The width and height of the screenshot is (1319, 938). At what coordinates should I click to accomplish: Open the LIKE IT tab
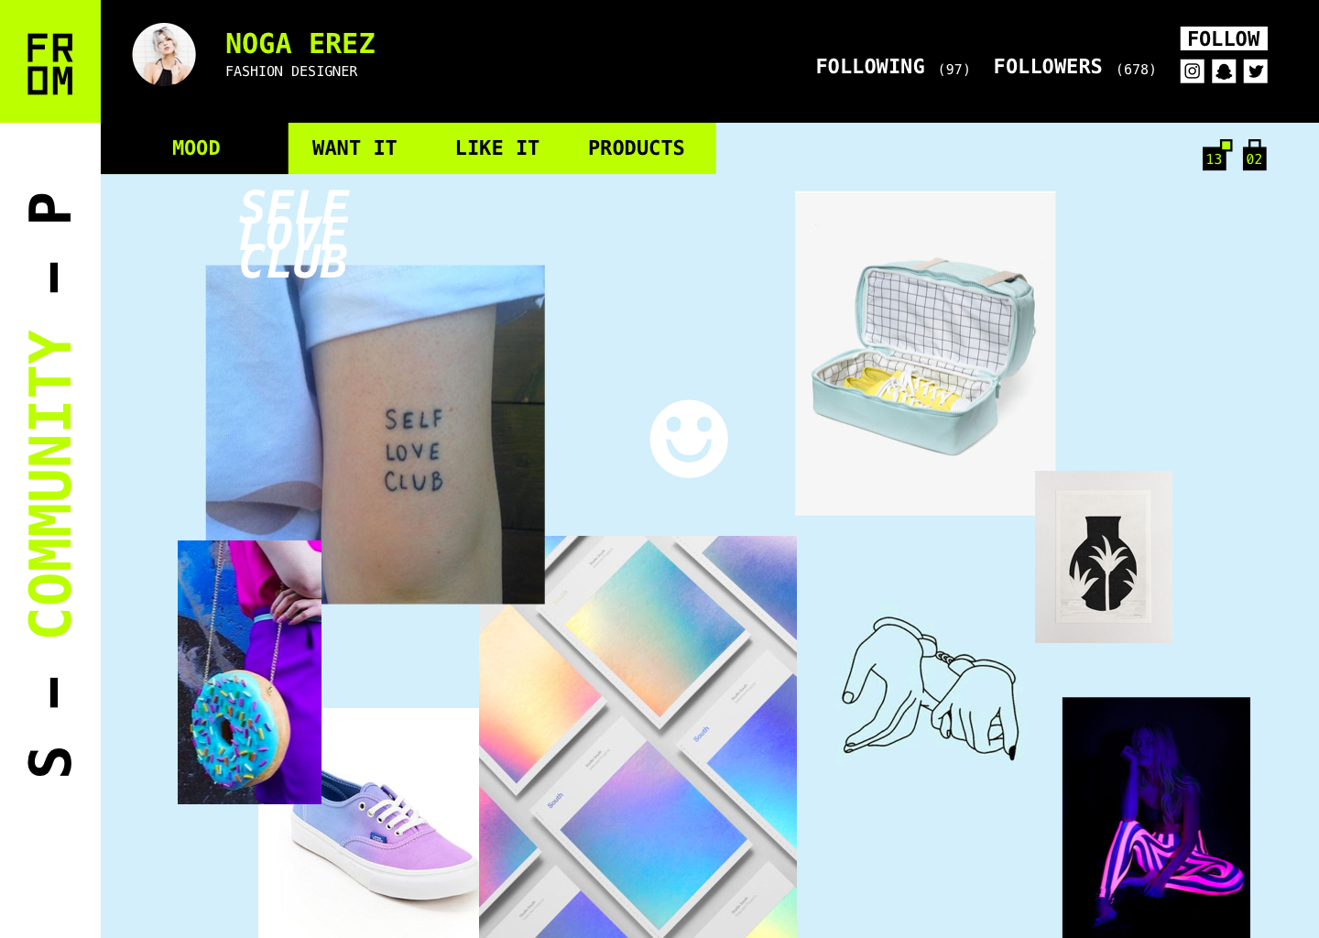(497, 148)
